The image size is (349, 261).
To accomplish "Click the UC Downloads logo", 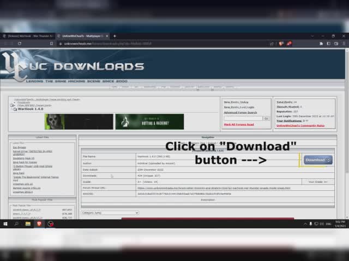I will click(74, 66).
